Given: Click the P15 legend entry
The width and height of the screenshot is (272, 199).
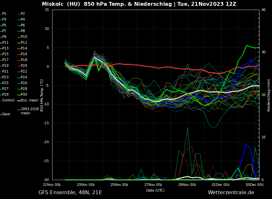Looking at the screenshot, I should click(x=5, y=54).
